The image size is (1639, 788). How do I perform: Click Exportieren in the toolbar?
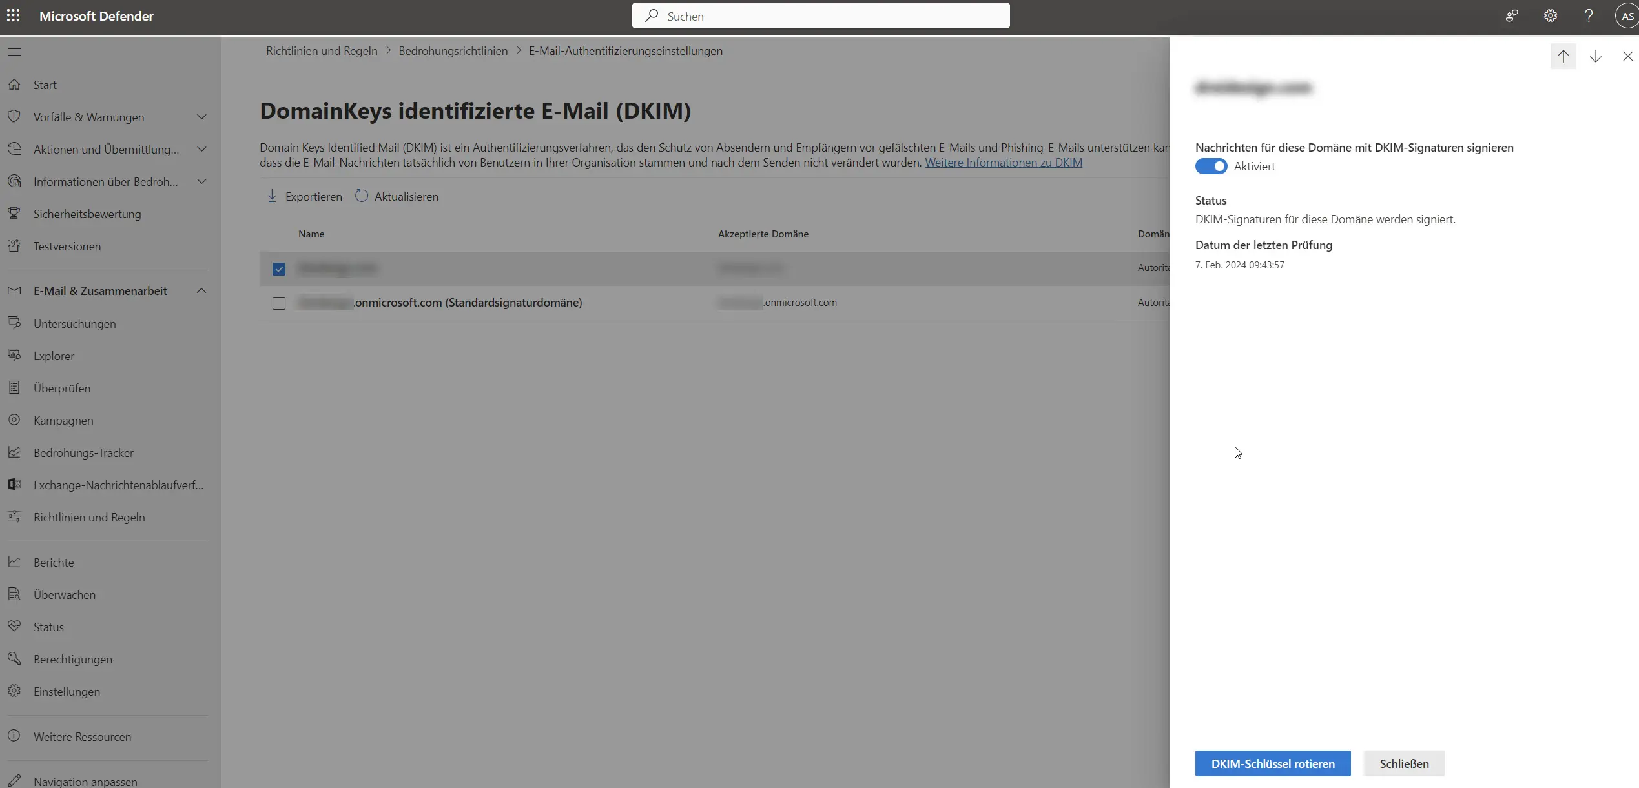(305, 196)
